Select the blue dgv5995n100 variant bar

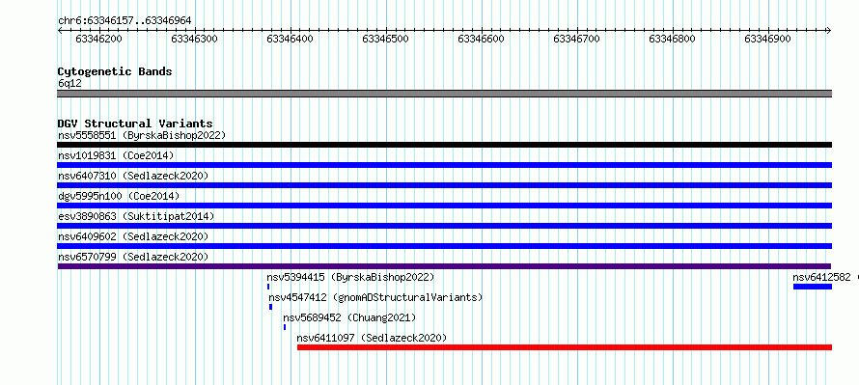[444, 206]
